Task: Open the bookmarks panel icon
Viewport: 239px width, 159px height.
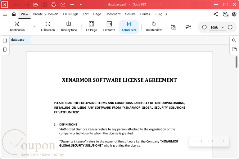Action: click(x=5, y=50)
